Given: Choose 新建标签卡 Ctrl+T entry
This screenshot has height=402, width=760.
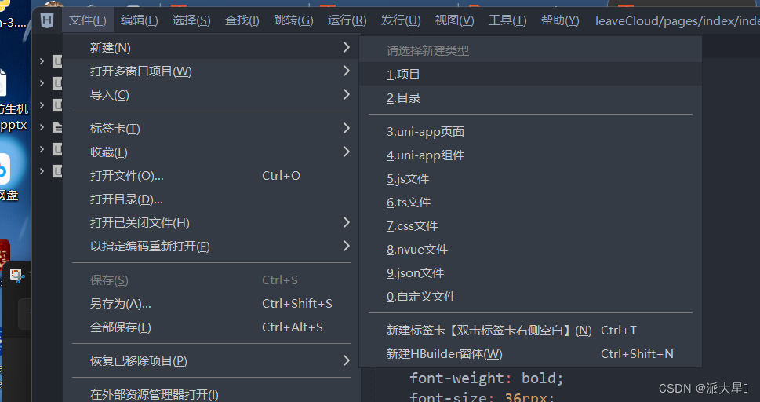Looking at the screenshot, I should click(530, 331).
